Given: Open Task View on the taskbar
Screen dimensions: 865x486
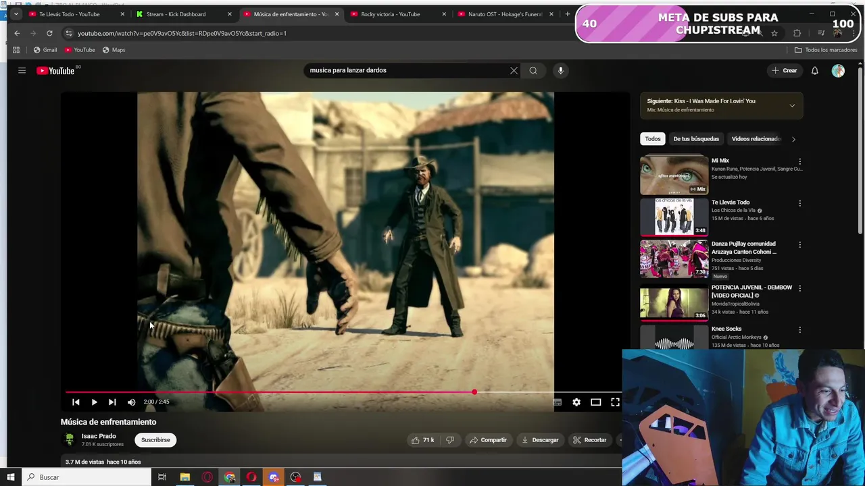Looking at the screenshot, I should click(x=162, y=477).
